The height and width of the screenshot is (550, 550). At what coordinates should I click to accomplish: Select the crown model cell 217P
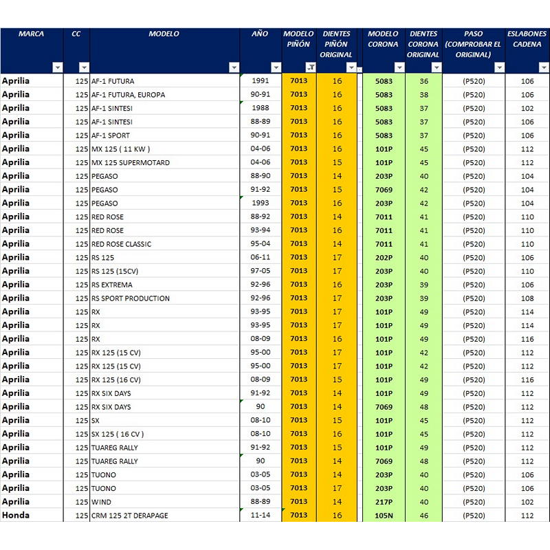click(384, 502)
